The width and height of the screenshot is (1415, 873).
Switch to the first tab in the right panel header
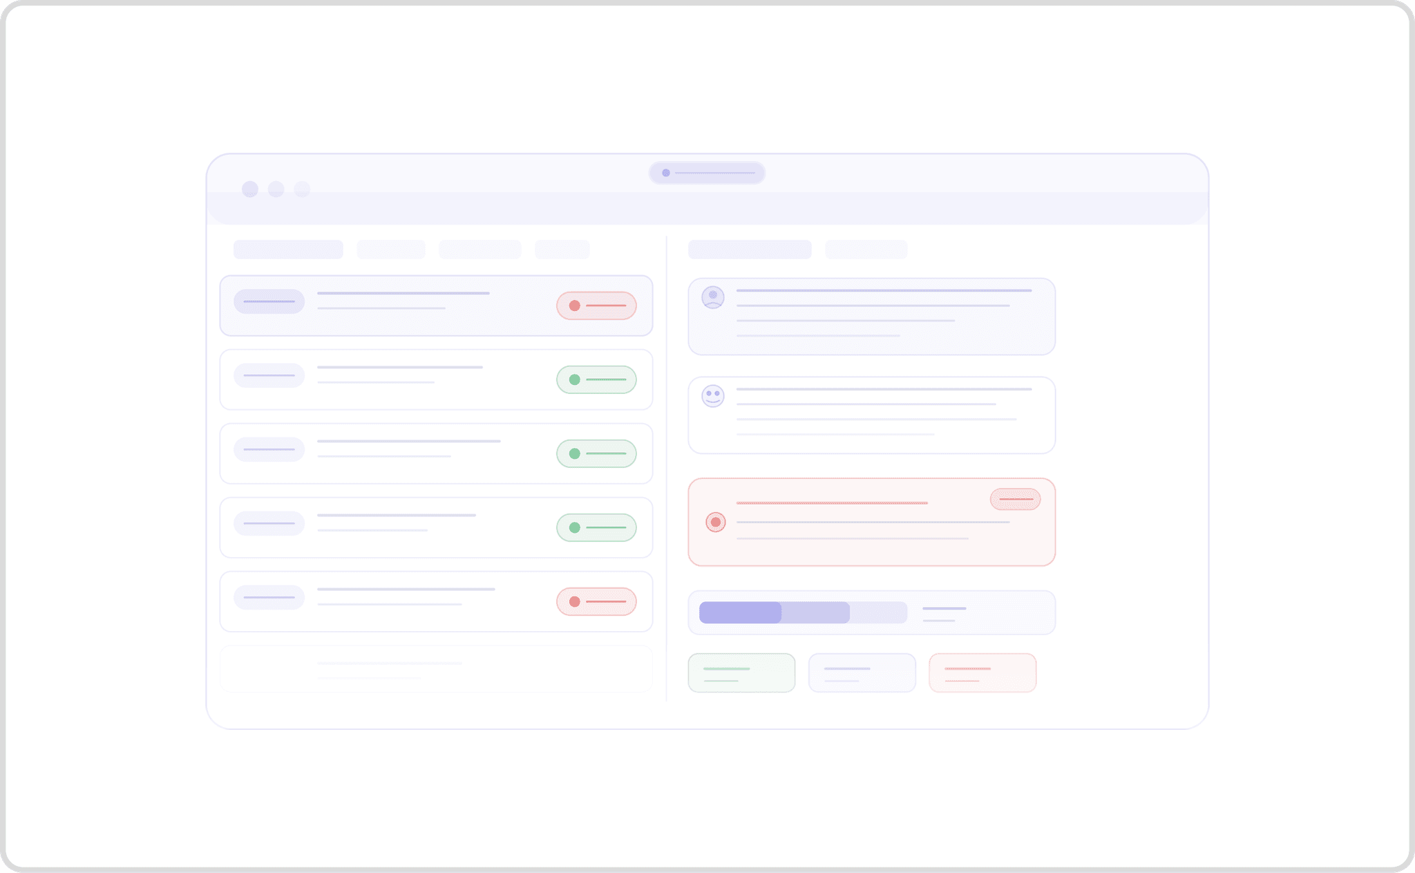(x=749, y=249)
